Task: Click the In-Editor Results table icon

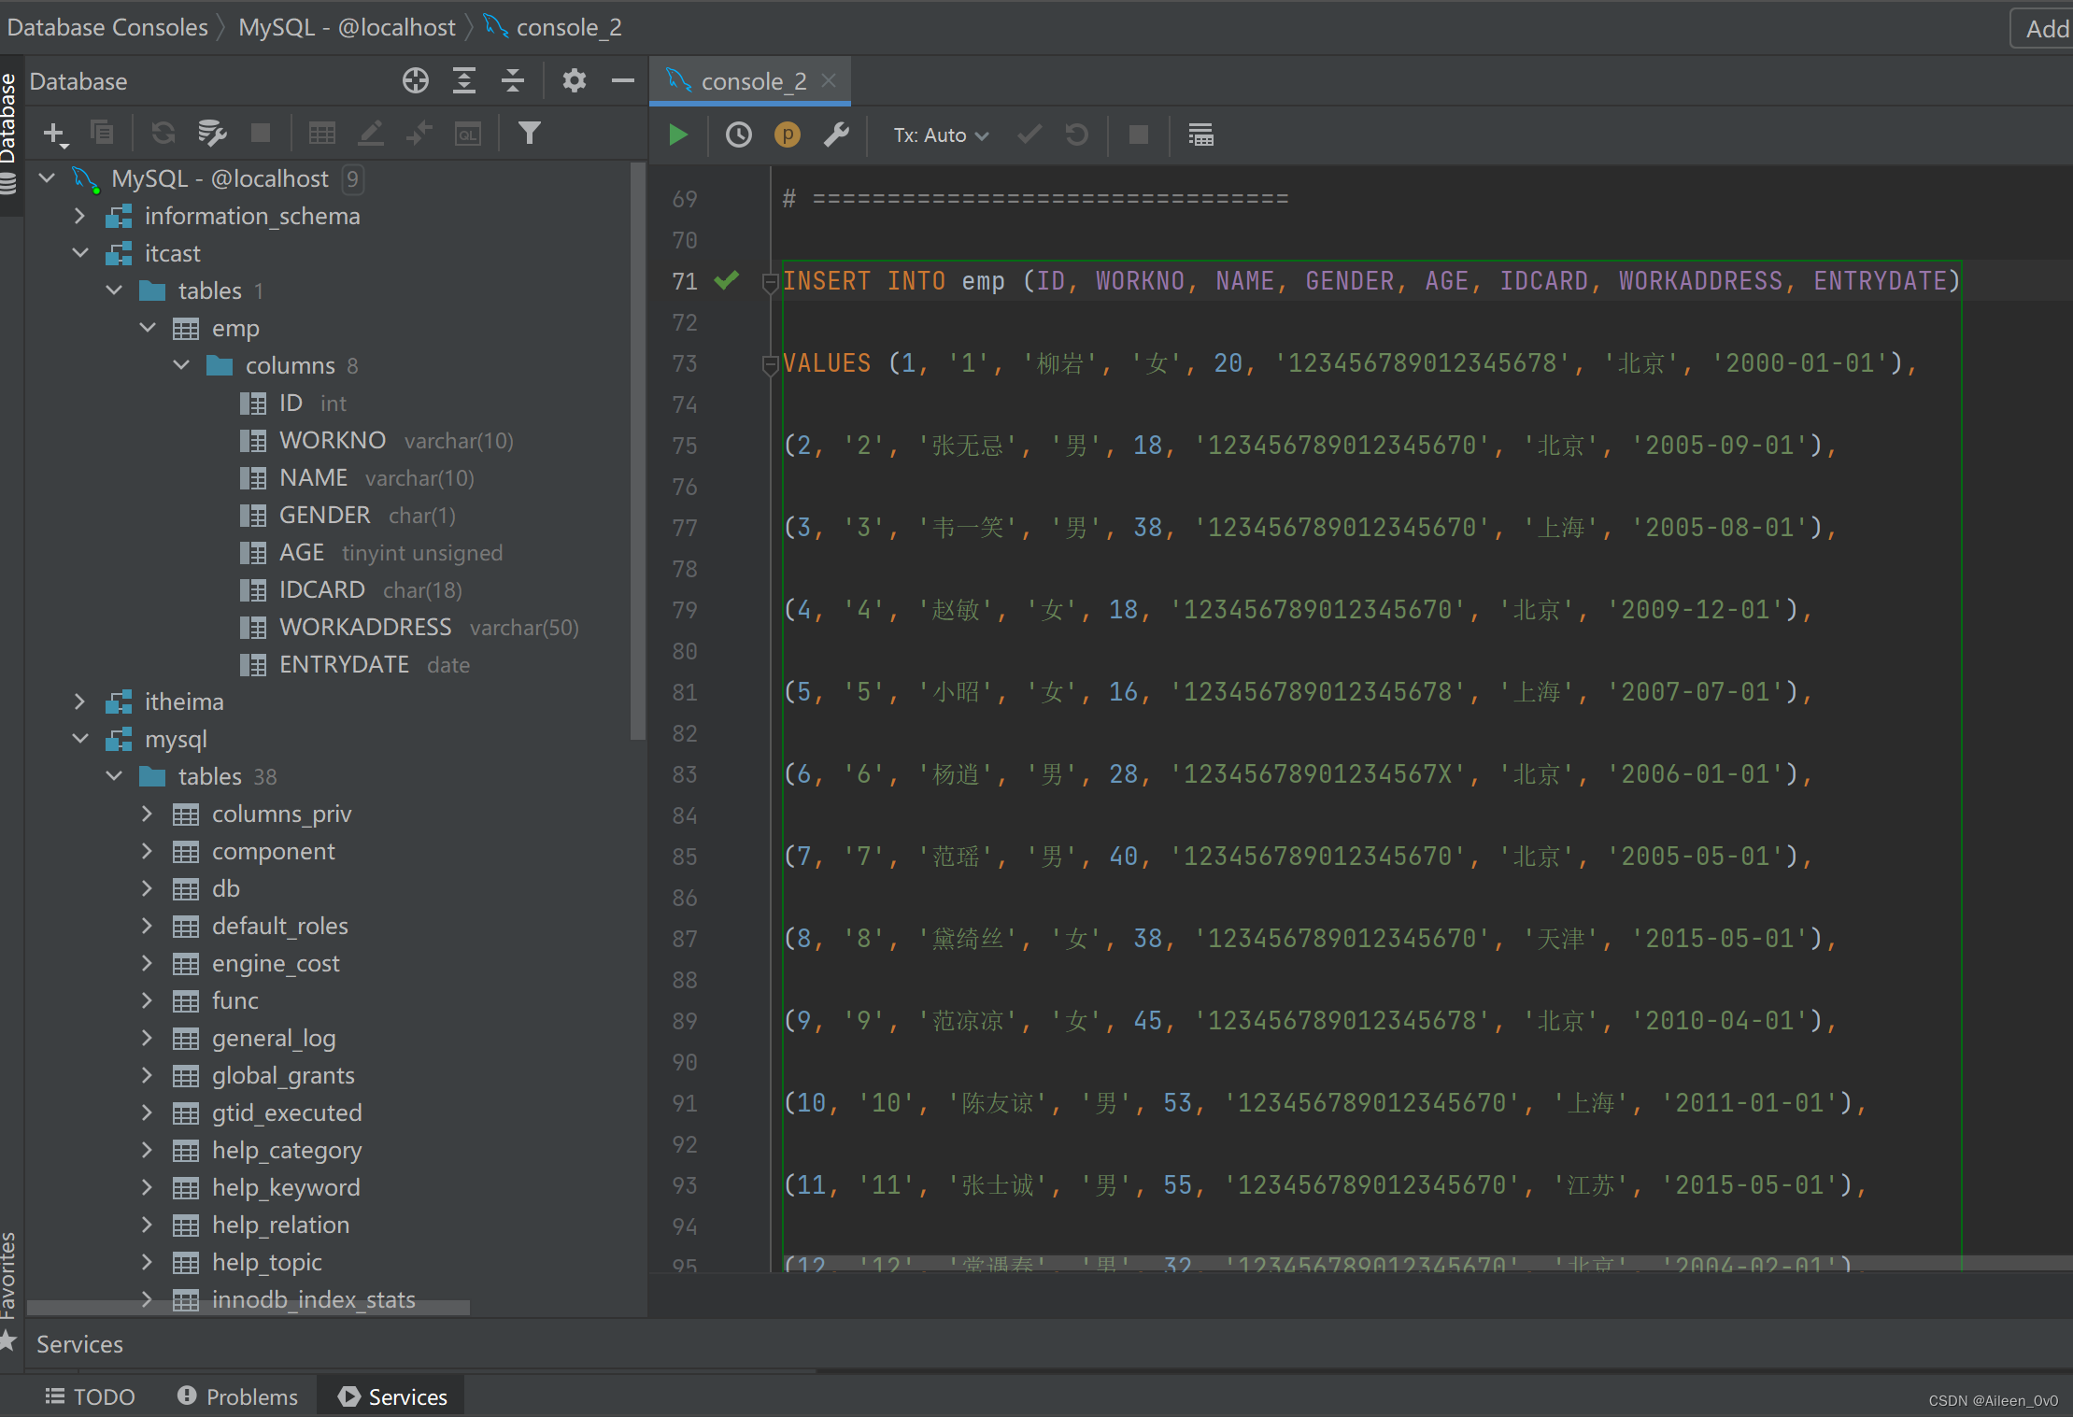Action: click(1200, 135)
